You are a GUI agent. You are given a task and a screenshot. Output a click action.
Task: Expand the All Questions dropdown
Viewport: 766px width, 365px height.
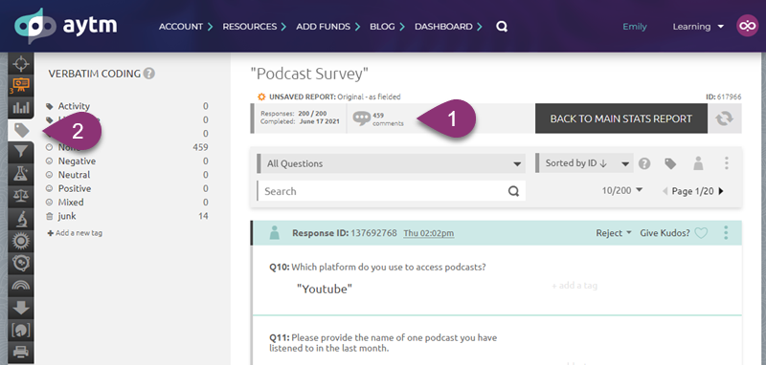[392, 163]
